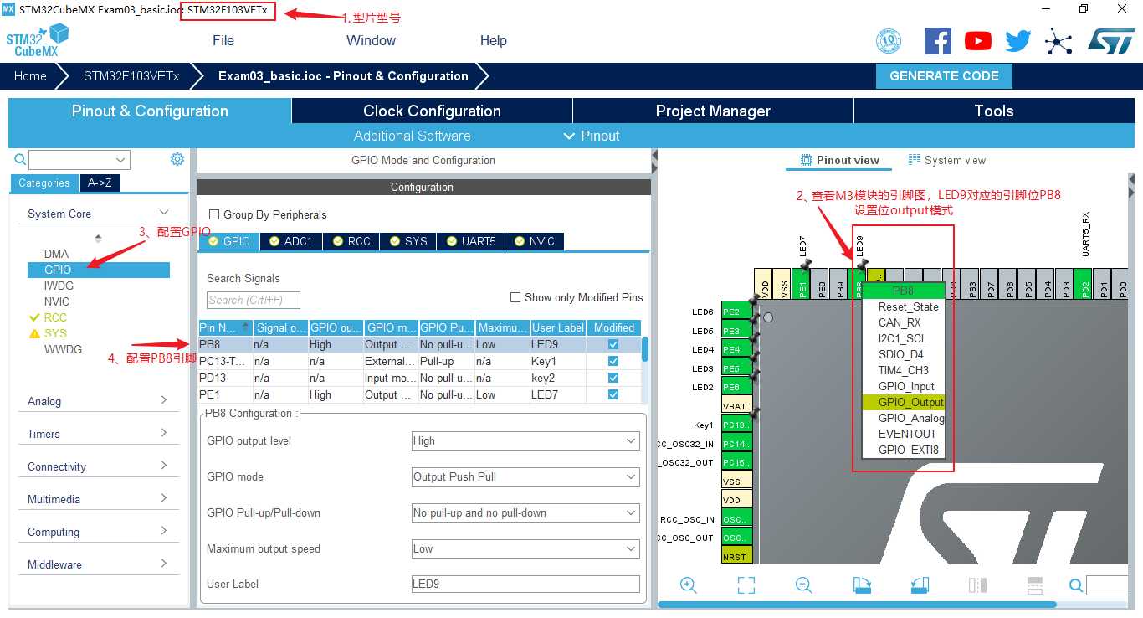The image size is (1143, 618).
Task: Click the PE2 pin labeled LED6
Action: tap(737, 312)
